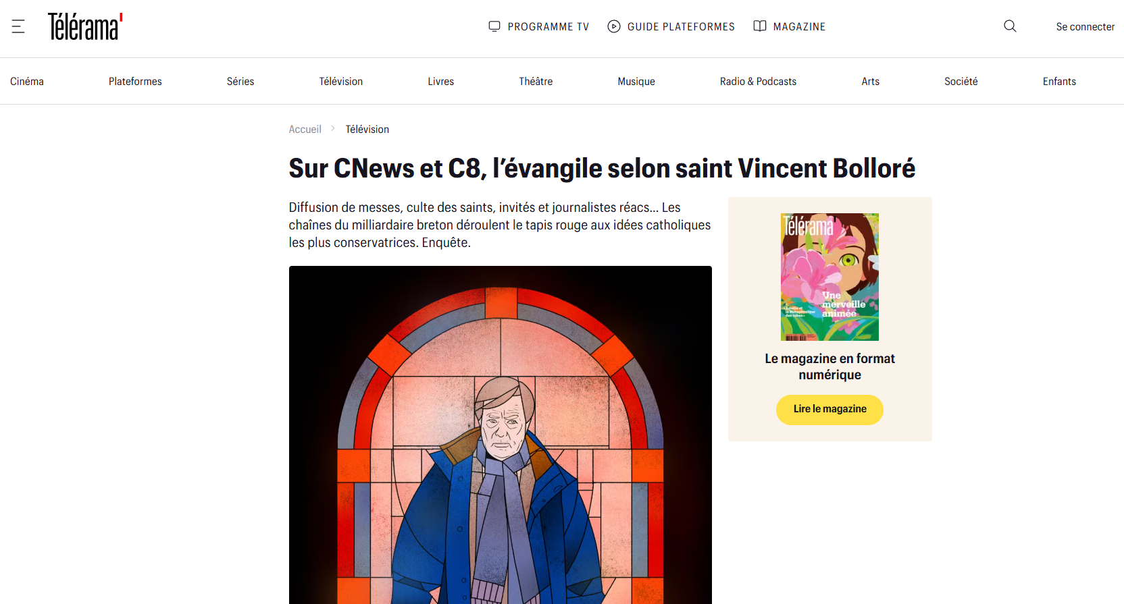Click the search magnifier icon
This screenshot has height=604, width=1124.
pos(1010,26)
